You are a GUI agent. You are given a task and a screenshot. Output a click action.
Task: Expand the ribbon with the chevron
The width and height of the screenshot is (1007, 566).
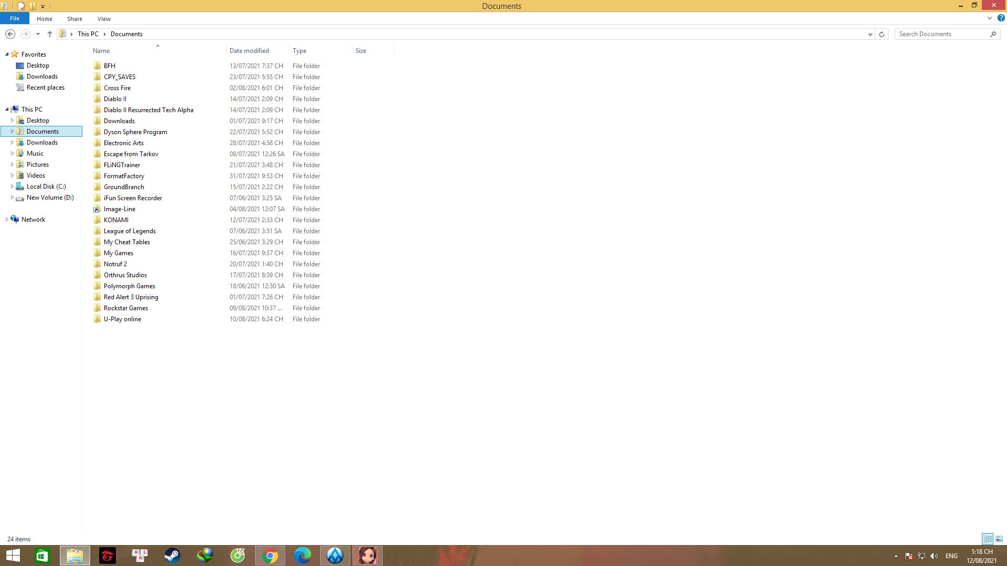click(990, 18)
